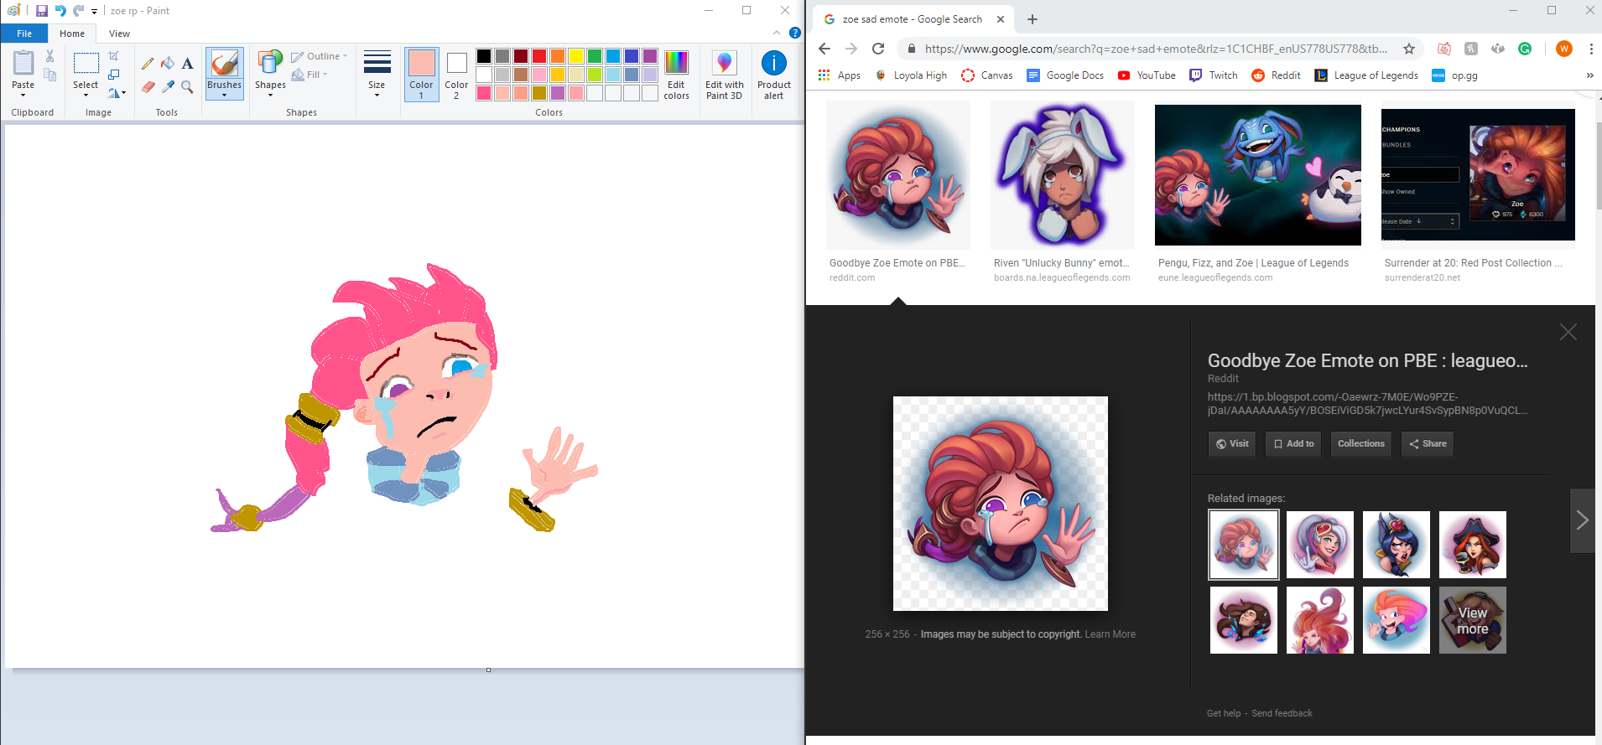Open the shape Outline dropdown
This screenshot has width=1602, height=745.
click(320, 56)
